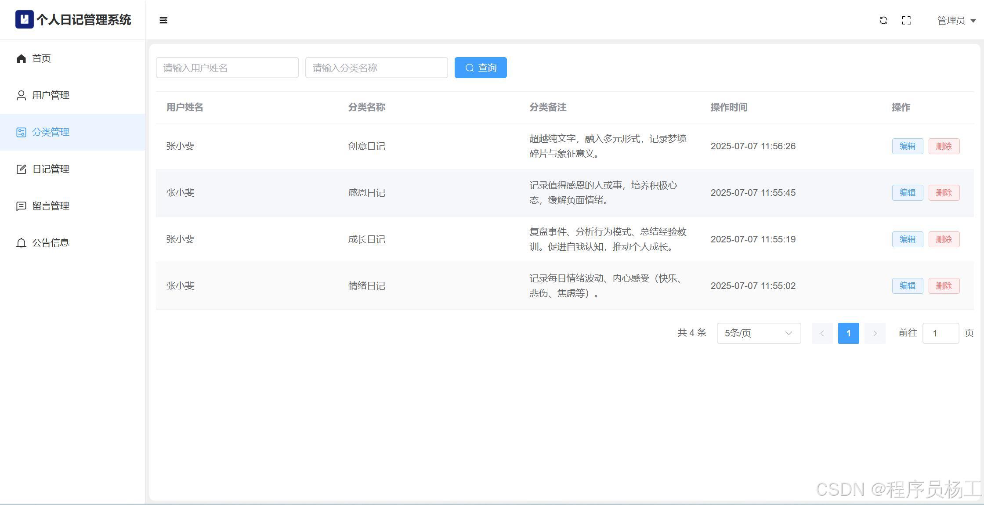
Task: Click the home icon beside 首页
Action: tap(21, 58)
